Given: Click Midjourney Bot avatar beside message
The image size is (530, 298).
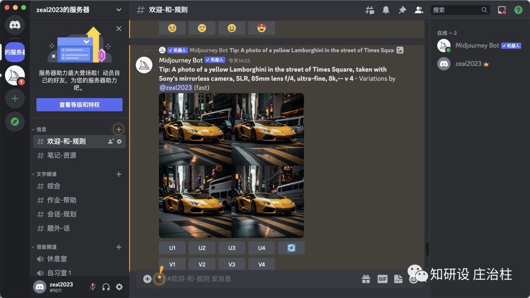Looking at the screenshot, I should click(144, 65).
